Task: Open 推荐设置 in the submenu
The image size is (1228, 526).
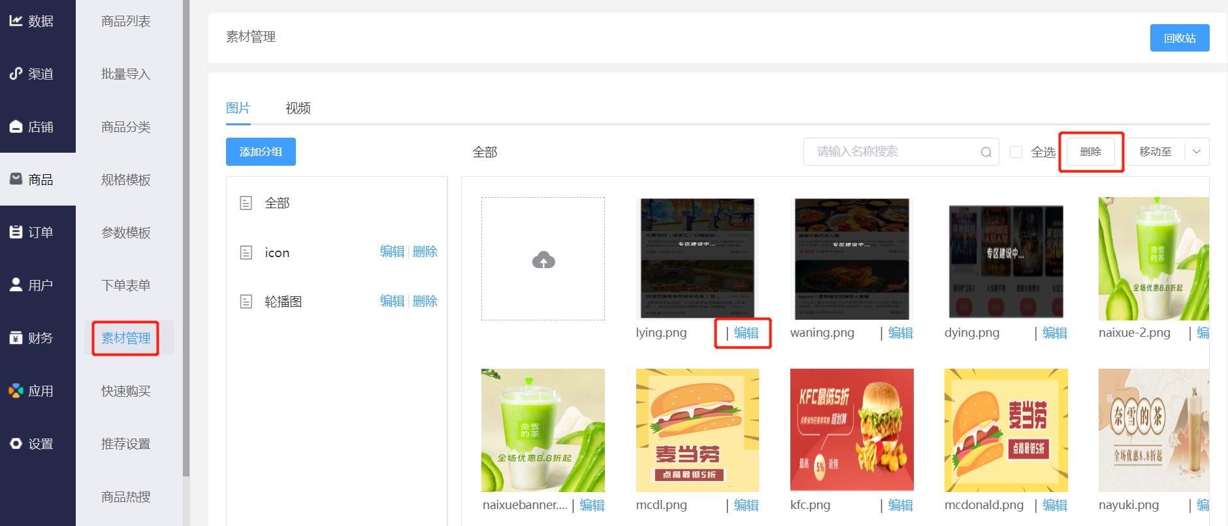Action: coord(126,444)
